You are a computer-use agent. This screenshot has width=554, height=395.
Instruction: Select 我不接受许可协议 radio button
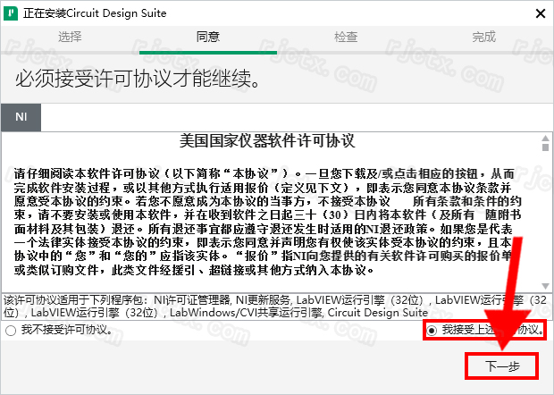[x=11, y=330]
